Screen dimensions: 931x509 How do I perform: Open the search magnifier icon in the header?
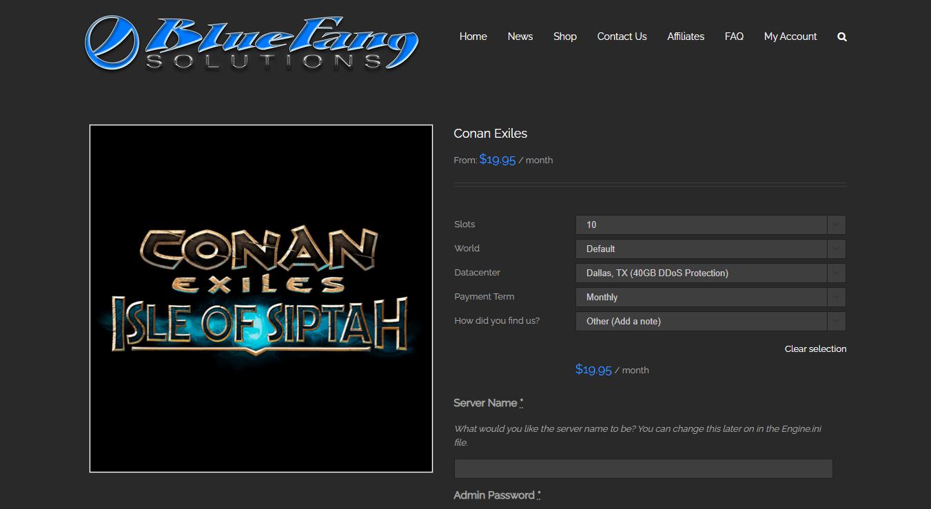point(841,37)
